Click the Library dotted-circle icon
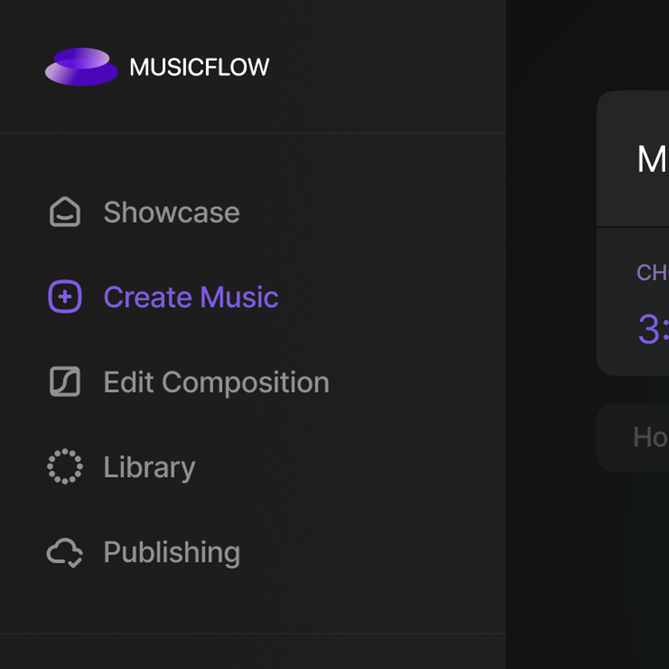This screenshot has width=669, height=669. pos(65,466)
